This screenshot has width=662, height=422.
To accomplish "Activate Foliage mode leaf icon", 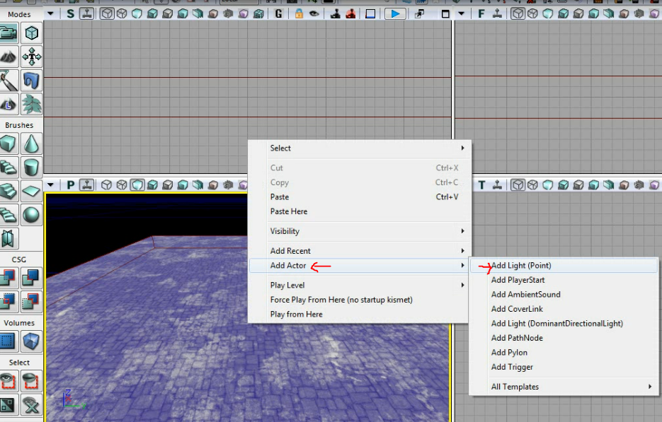I will click(x=32, y=104).
